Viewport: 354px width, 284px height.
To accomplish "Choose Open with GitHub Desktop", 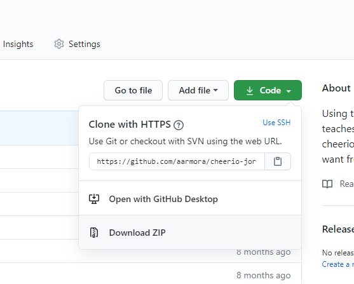I will pyautogui.click(x=190, y=199).
